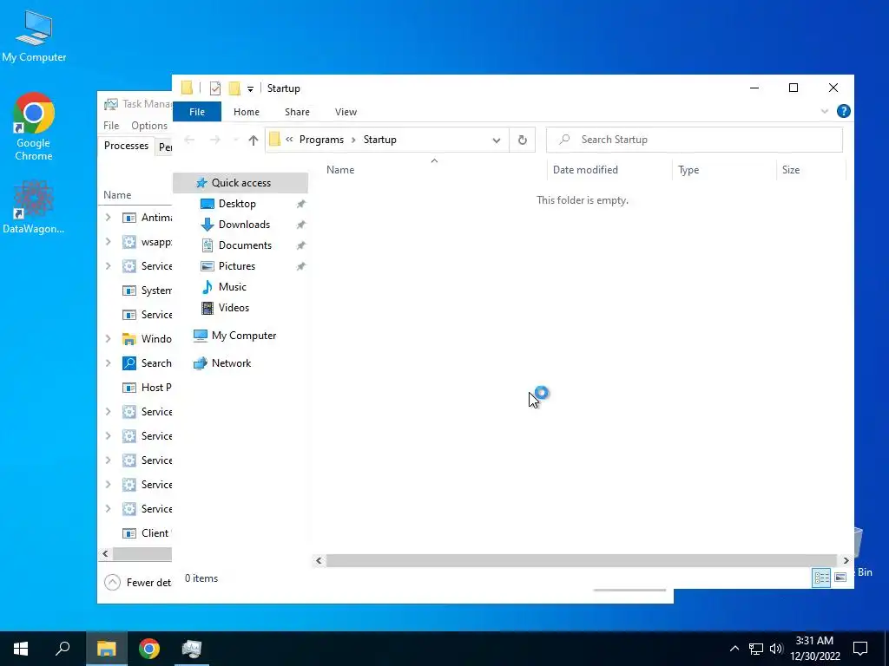This screenshot has height=666, width=889.
Task: Open the My Computer desktop icon
Action: point(34,35)
